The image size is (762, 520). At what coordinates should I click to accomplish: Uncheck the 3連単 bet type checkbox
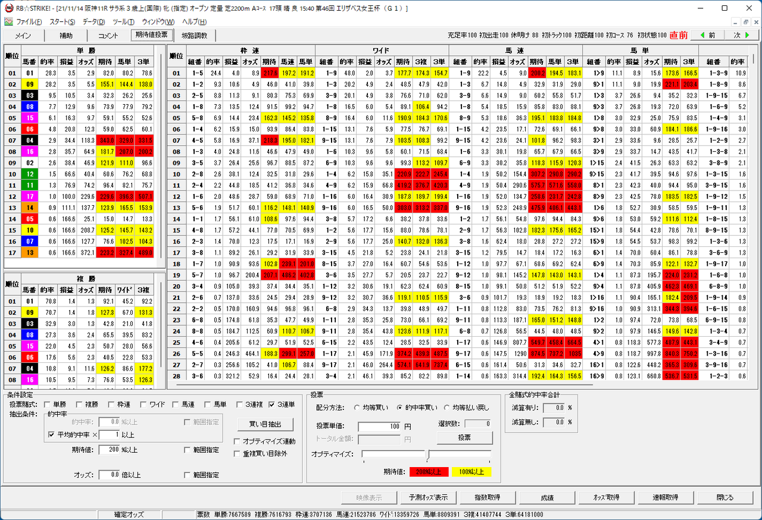click(273, 405)
